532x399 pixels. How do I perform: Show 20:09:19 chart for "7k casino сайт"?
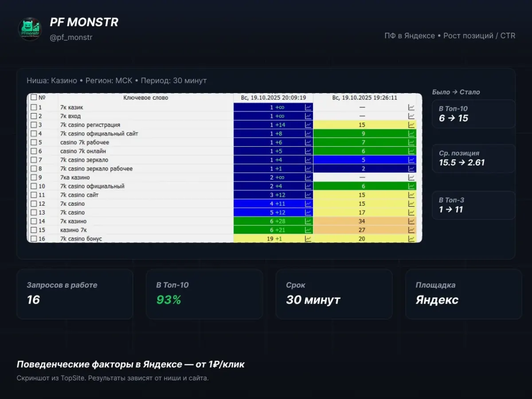click(308, 195)
